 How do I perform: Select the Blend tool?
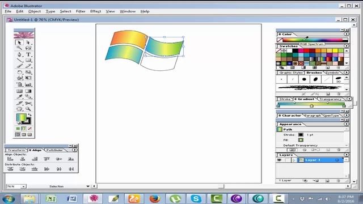(28, 97)
